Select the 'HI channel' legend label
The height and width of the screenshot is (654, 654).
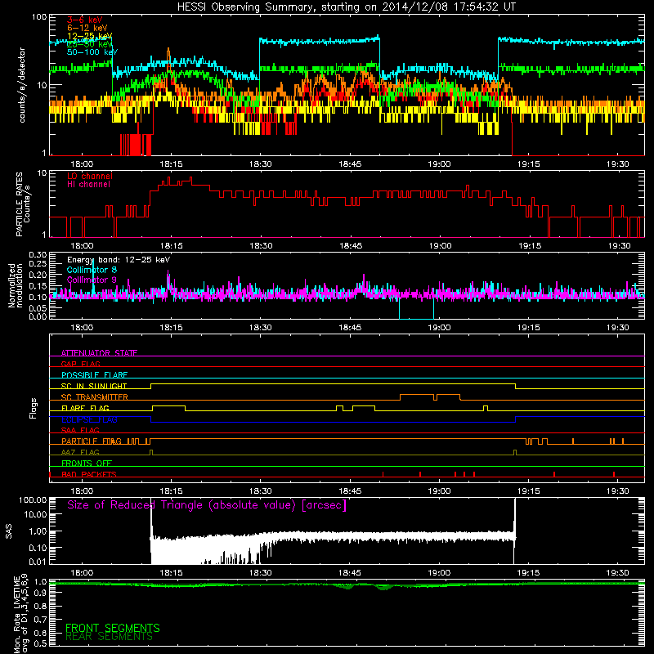point(88,184)
